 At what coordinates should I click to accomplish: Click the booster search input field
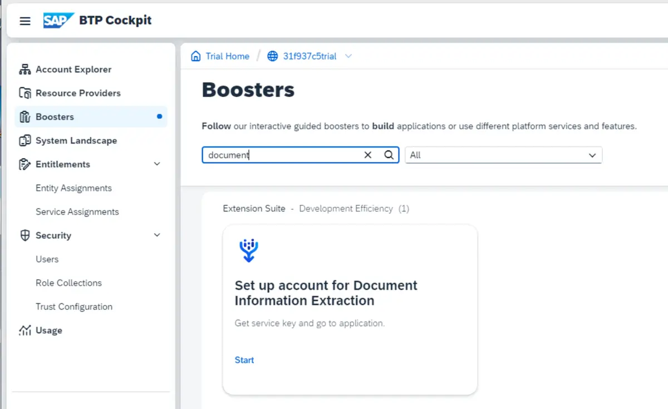[x=281, y=155]
